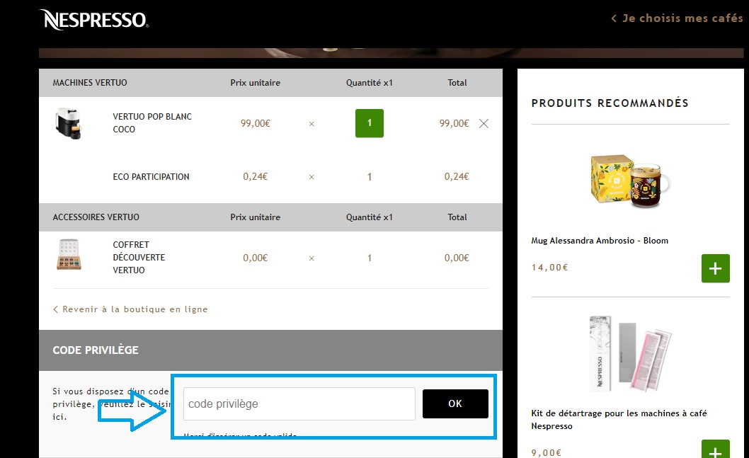The height and width of the screenshot is (458, 749).
Task: Open 'Mug Alessandra Ambrosio - Bloom' product title
Action: 600,241
